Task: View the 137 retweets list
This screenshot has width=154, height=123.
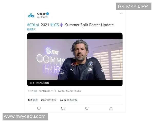Action: [33, 100]
